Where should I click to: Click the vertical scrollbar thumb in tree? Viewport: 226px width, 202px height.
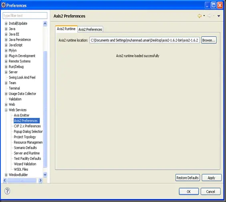(x=45, y=109)
